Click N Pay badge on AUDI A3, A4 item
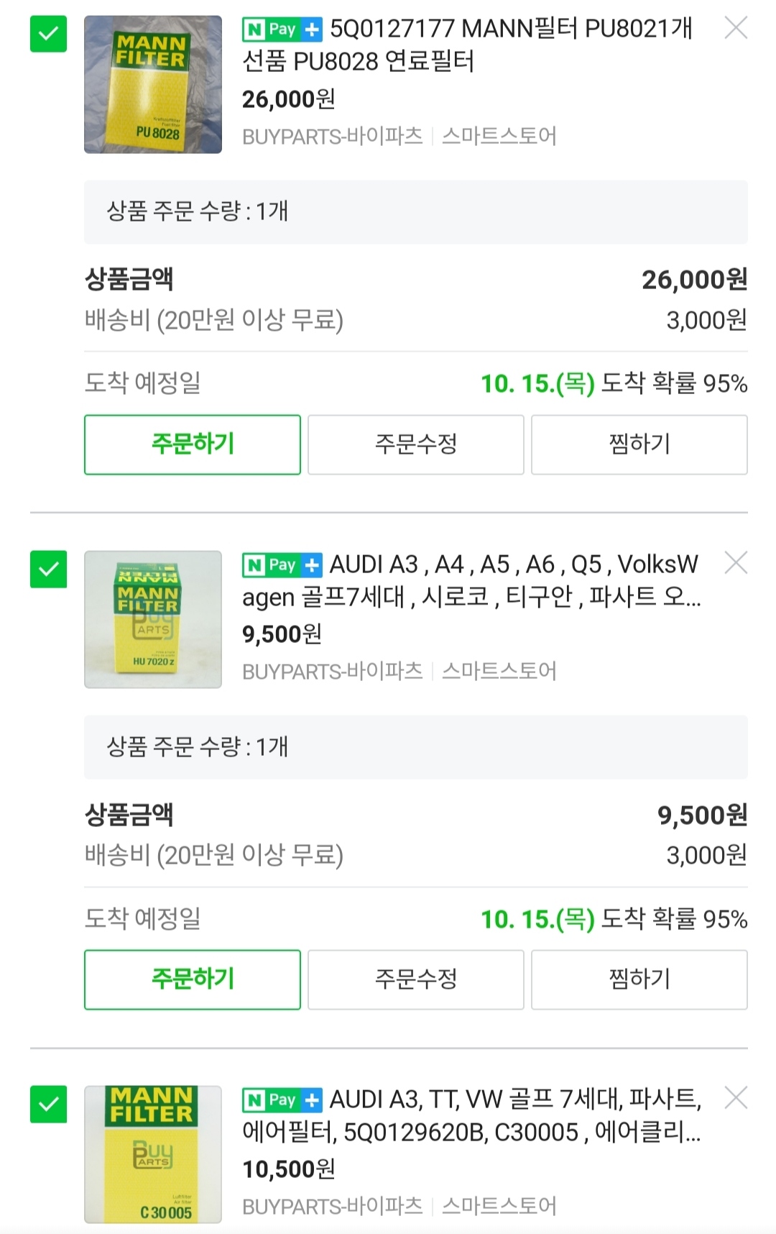 point(282,565)
